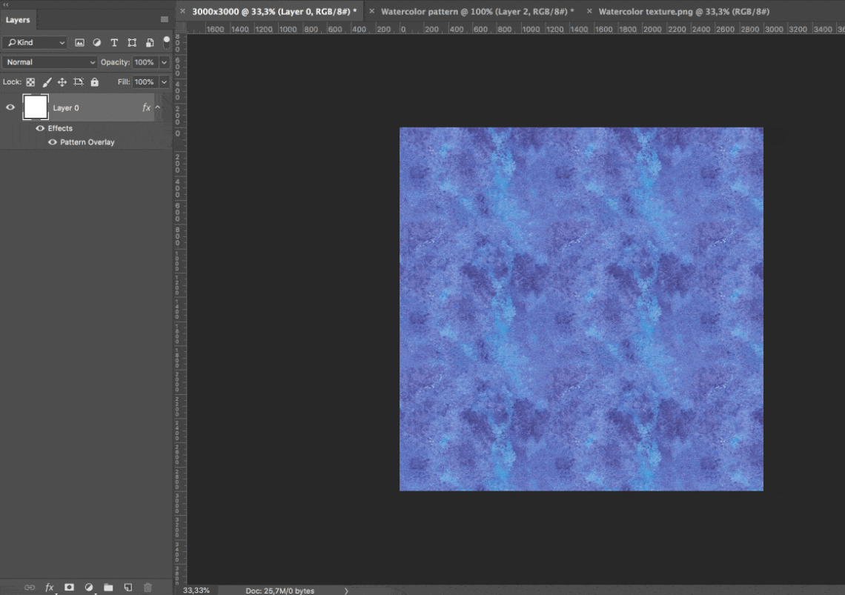Open the Normal blending mode dropdown

point(49,62)
